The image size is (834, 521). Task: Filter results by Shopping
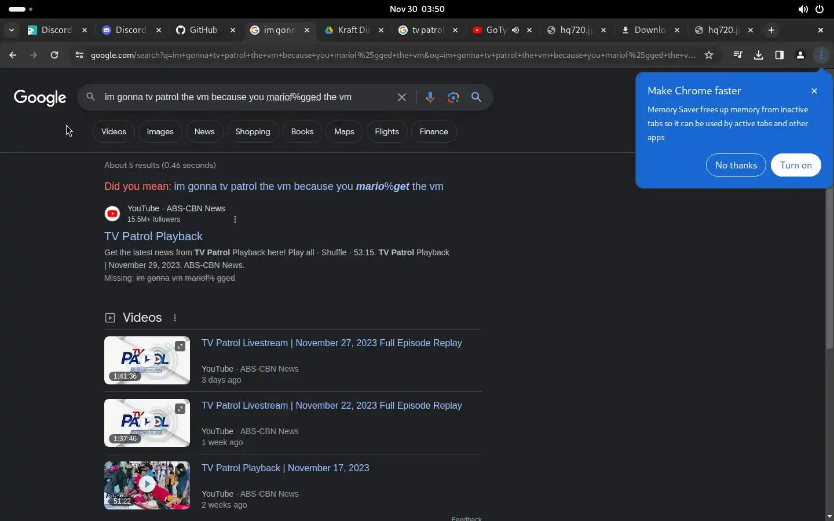253,131
